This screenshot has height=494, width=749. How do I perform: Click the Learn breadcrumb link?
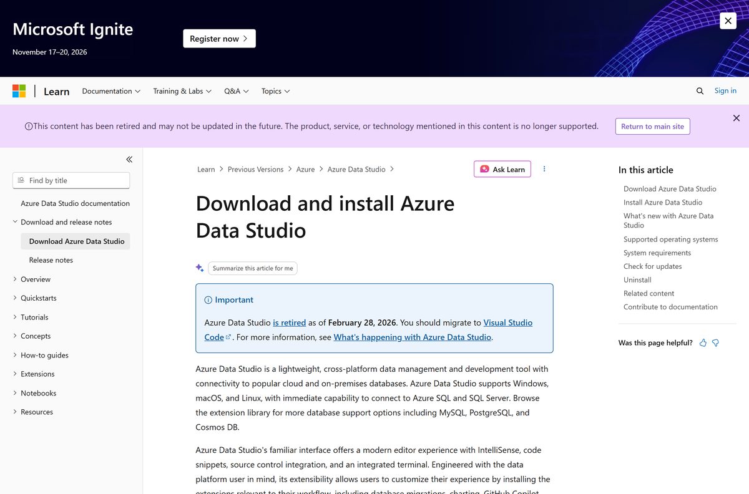[x=206, y=170]
